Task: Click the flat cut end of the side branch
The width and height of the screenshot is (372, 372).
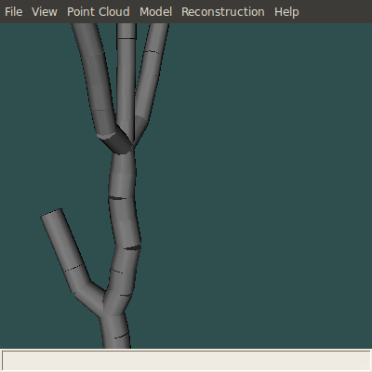Action: [51, 213]
